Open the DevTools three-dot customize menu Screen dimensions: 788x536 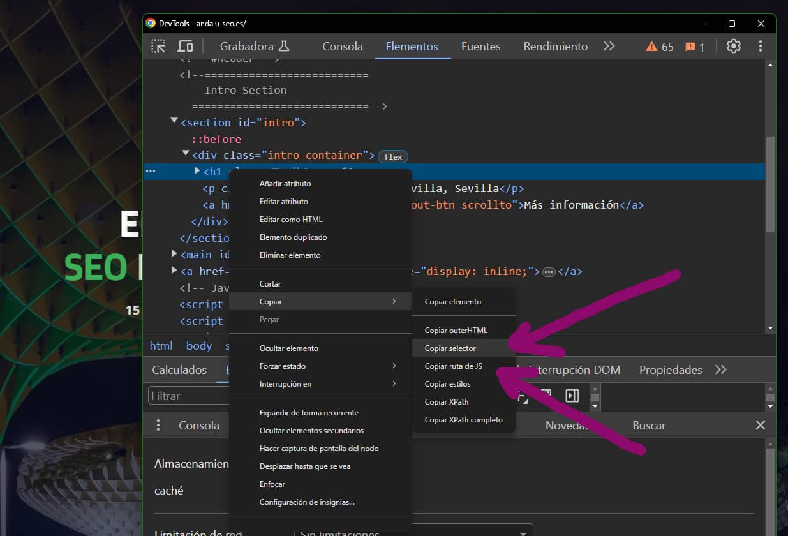[760, 46]
